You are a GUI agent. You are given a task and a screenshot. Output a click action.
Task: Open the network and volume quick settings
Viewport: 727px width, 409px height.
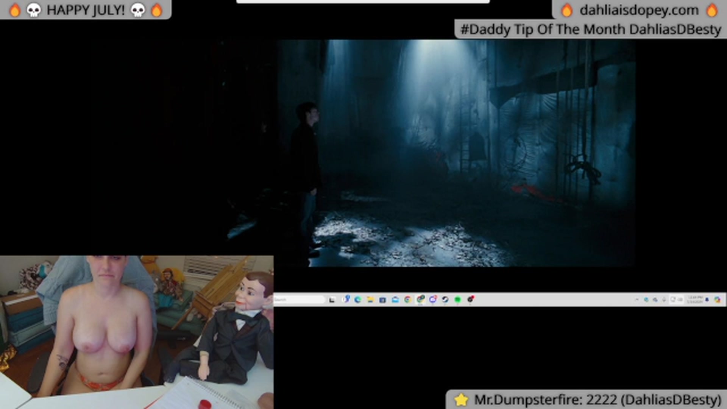click(x=676, y=300)
